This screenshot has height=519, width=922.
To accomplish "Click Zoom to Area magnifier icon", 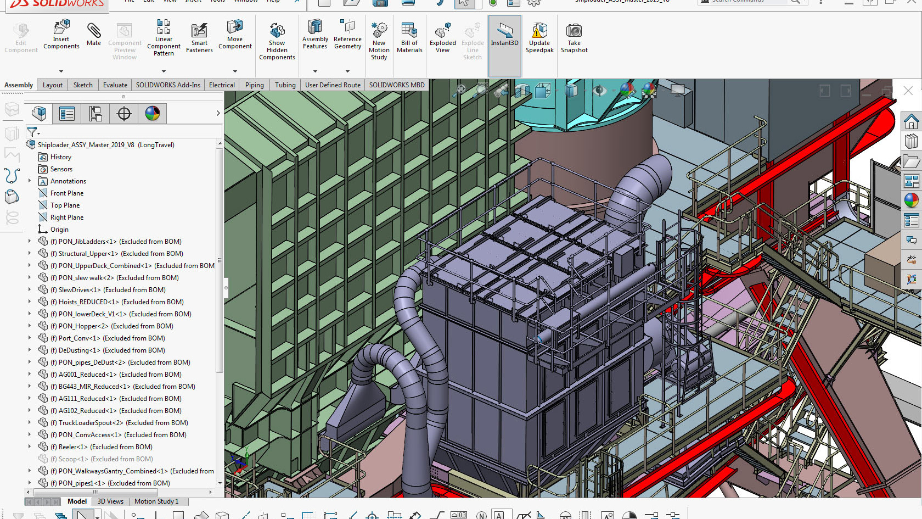I will pos(481,90).
